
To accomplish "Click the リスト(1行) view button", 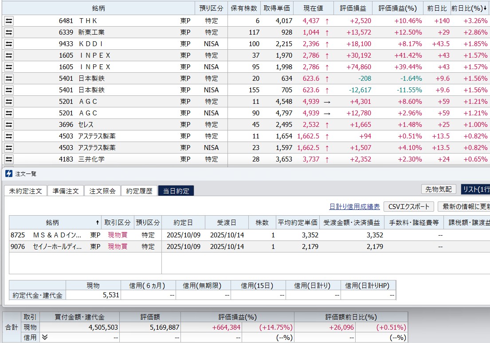I will coord(476,189).
